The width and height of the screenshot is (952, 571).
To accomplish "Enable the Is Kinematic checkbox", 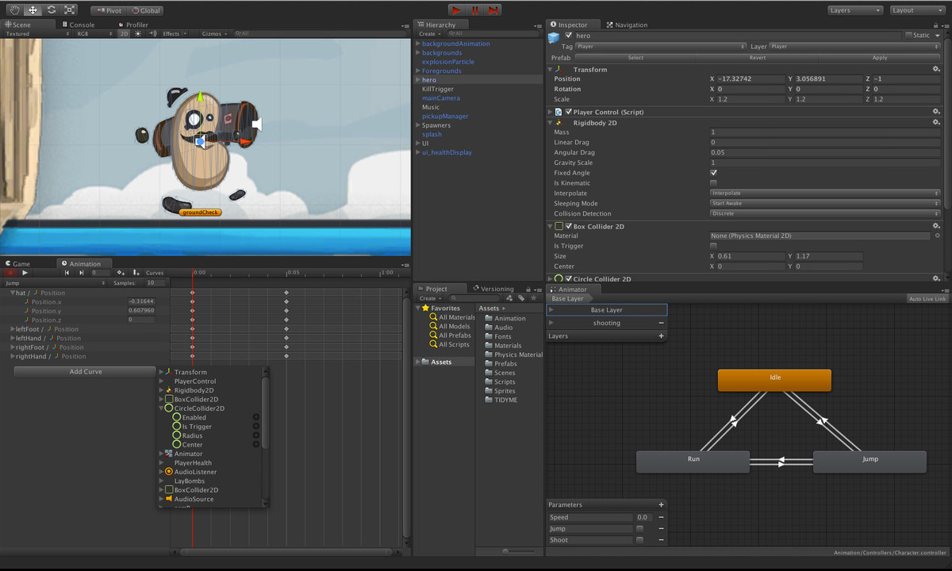I will pyautogui.click(x=713, y=183).
